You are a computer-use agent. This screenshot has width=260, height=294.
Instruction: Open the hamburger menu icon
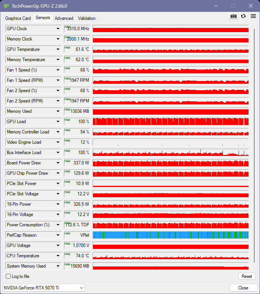(x=253, y=16)
